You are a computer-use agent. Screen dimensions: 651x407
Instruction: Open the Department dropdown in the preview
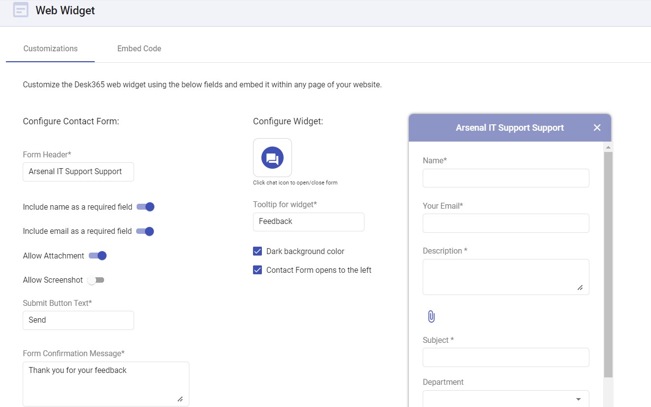click(x=577, y=399)
